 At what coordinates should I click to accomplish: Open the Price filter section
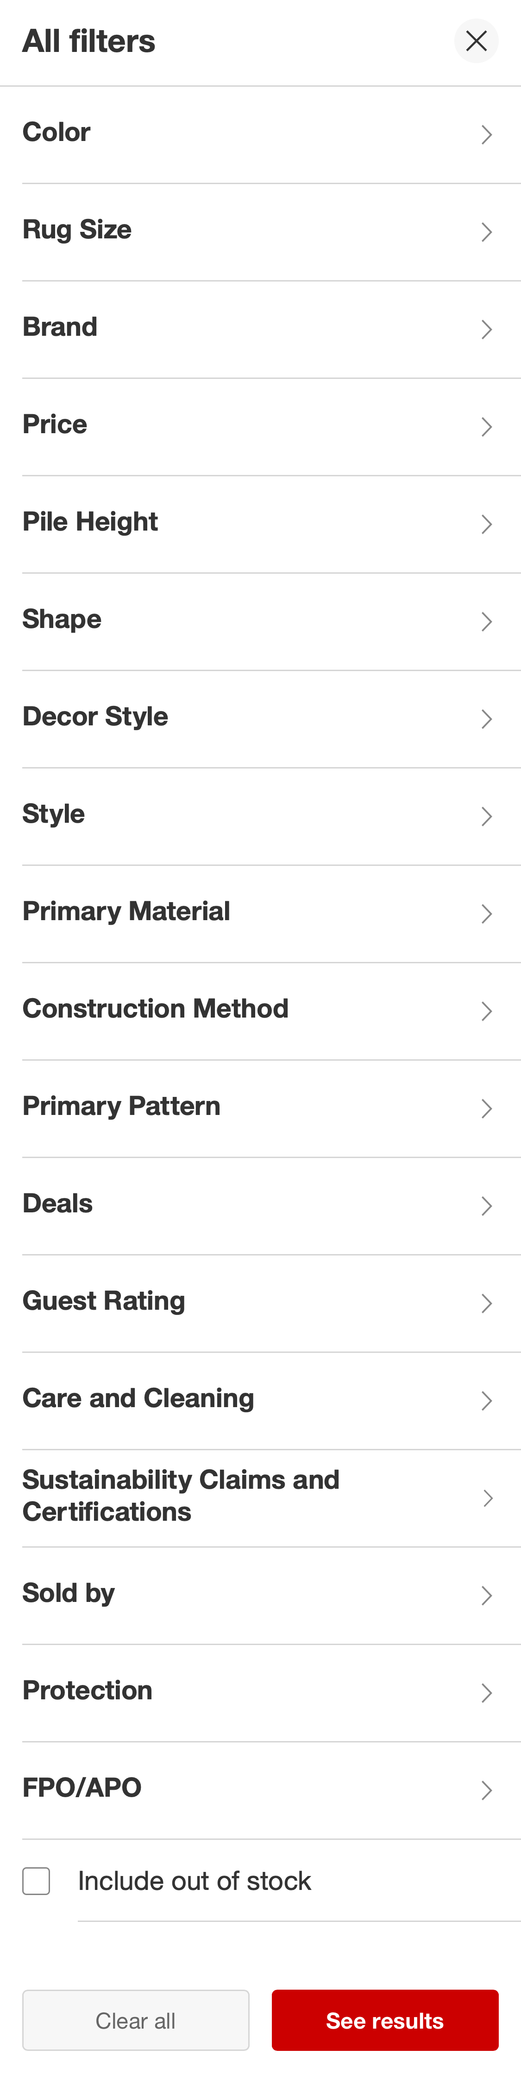click(x=260, y=425)
